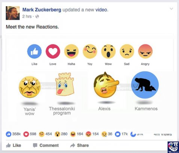This screenshot has width=179, height=153.
Task: Choose the Haha laughing reaction
Action: tap(71, 51)
